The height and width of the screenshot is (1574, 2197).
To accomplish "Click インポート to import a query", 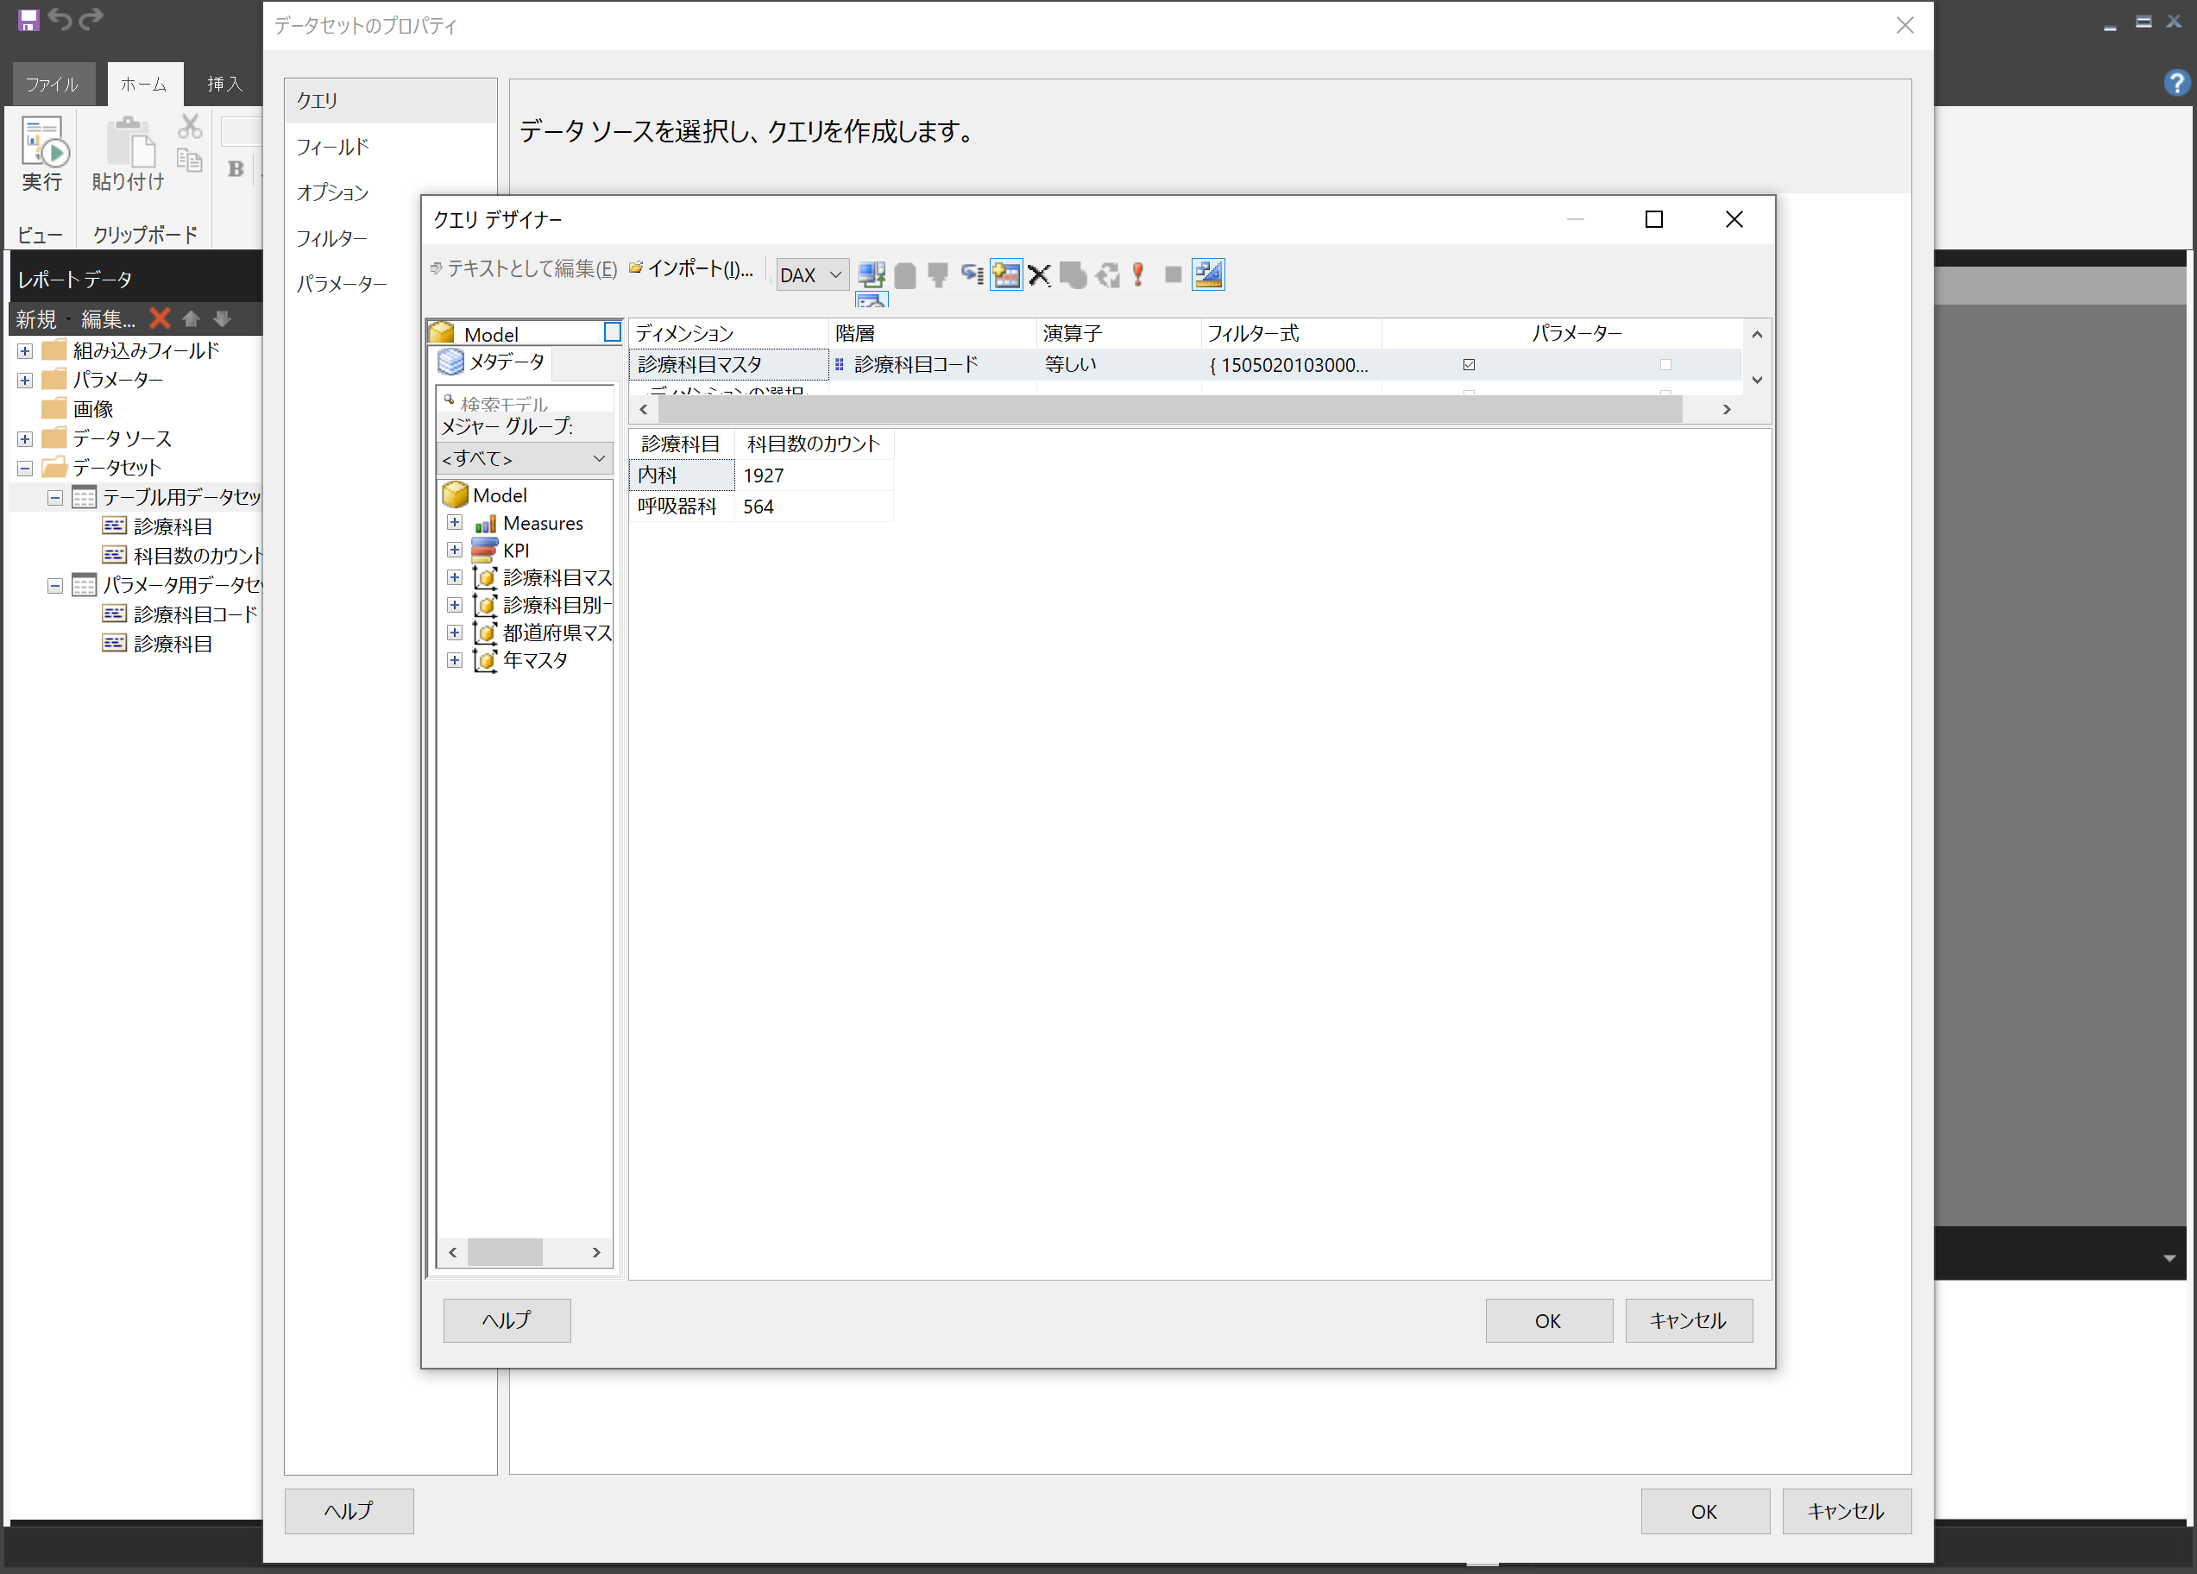I will click(693, 269).
